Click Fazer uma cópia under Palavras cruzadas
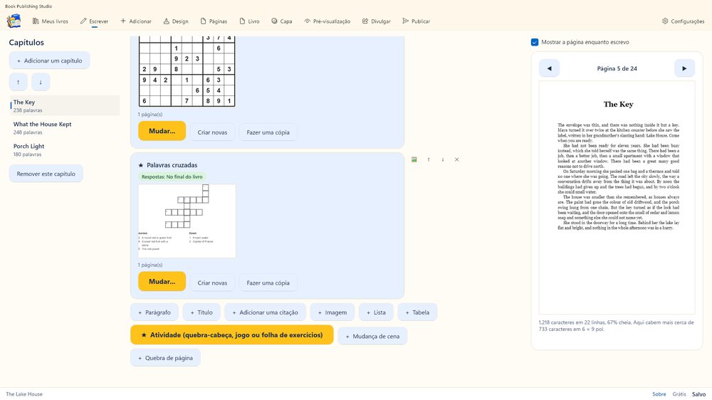The width and height of the screenshot is (712, 400). click(268, 283)
